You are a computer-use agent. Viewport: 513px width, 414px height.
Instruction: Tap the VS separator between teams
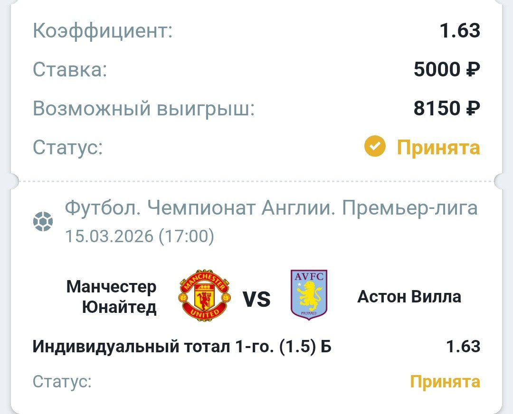[x=256, y=299]
